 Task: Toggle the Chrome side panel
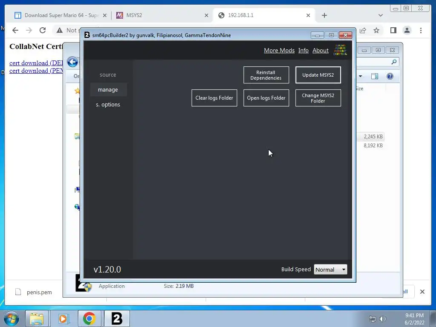pos(393,30)
